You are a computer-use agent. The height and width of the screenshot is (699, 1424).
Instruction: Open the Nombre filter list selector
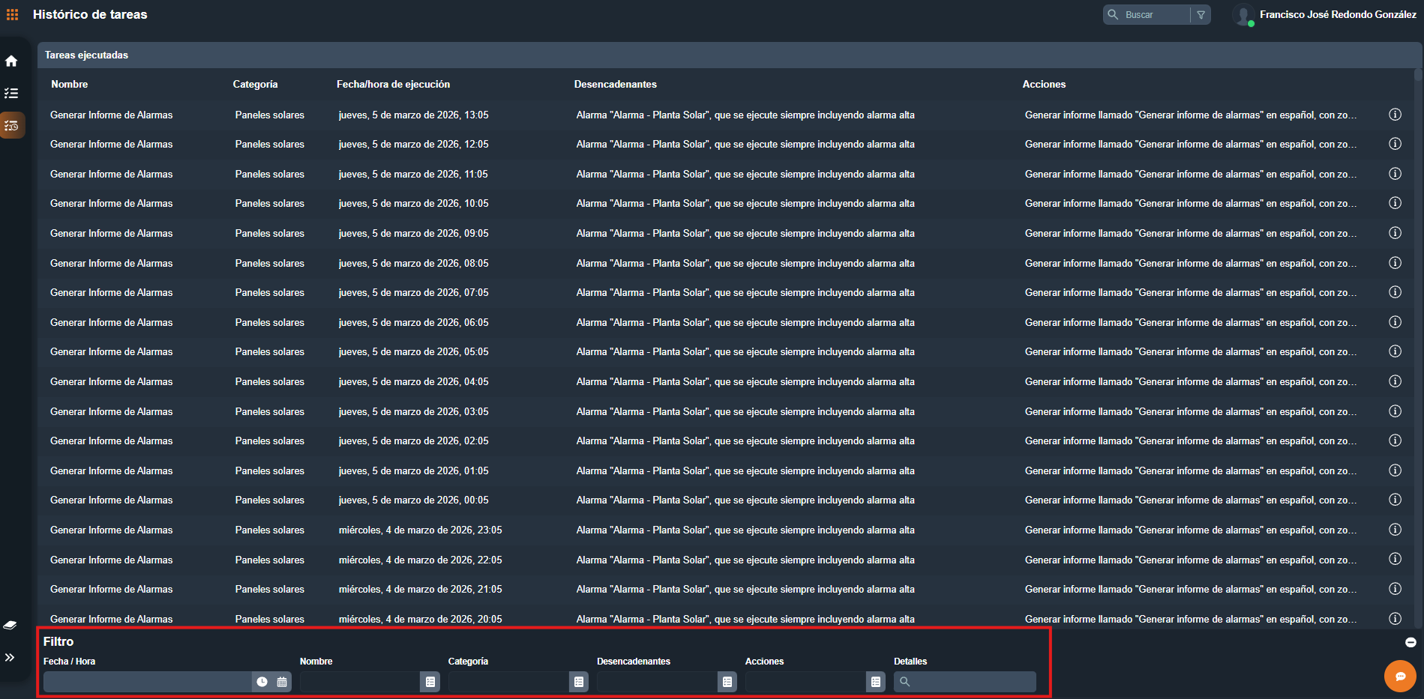coord(430,682)
